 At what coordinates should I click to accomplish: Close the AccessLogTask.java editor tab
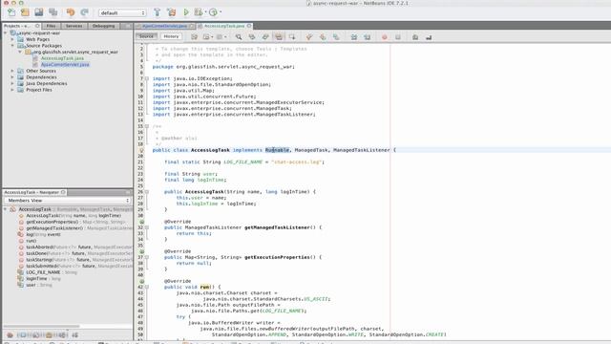click(249, 26)
